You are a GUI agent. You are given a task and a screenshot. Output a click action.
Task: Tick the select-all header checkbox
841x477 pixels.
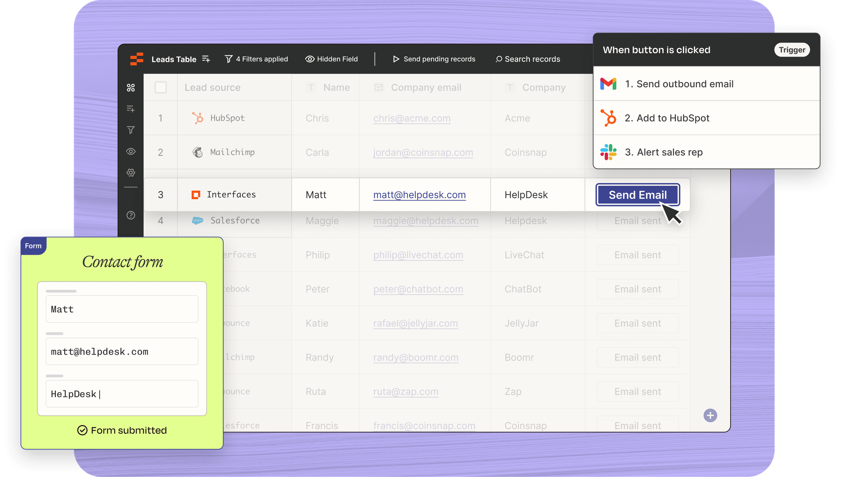(161, 87)
